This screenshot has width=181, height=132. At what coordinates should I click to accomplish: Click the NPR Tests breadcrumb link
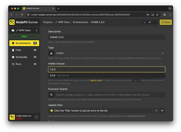(x=62, y=22)
